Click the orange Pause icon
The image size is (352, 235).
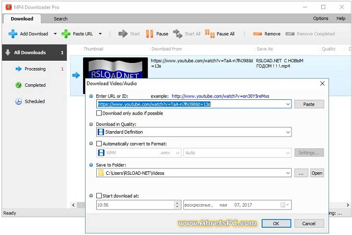[150, 34]
